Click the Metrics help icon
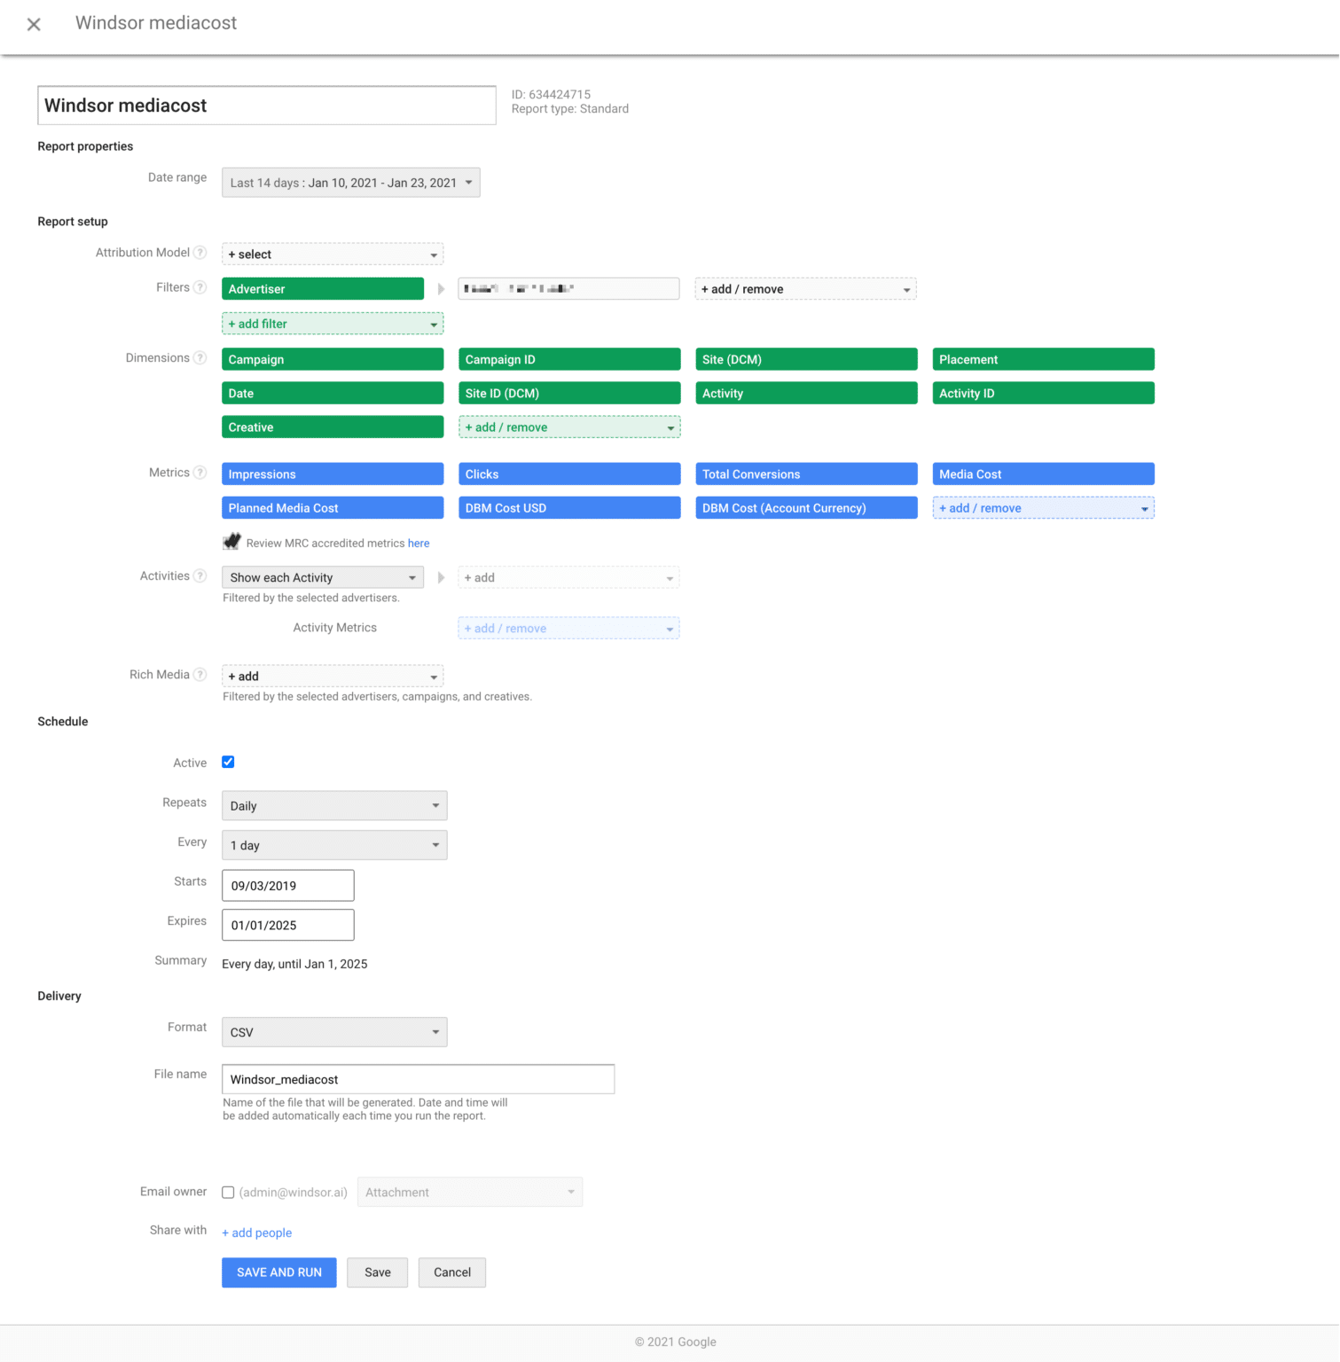Screen dimensions: 1340x1362 pyautogui.click(x=199, y=472)
